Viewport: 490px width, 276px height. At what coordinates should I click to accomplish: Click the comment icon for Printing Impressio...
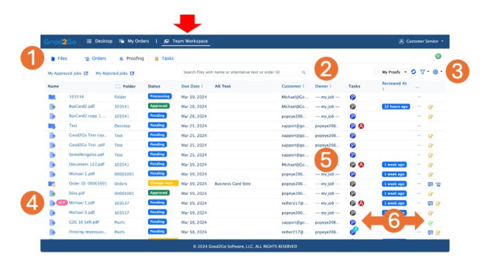coord(430,233)
